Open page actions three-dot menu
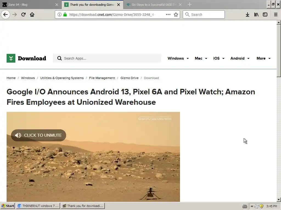281x210 pixels. point(168,15)
